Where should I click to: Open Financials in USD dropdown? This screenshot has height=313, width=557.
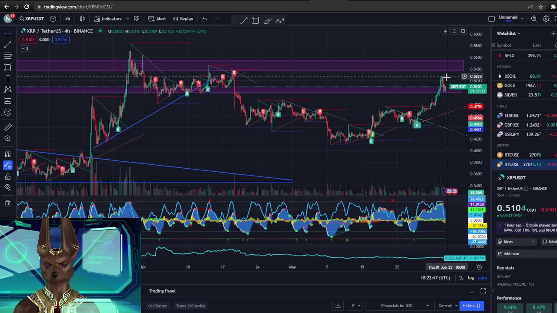[399, 306]
